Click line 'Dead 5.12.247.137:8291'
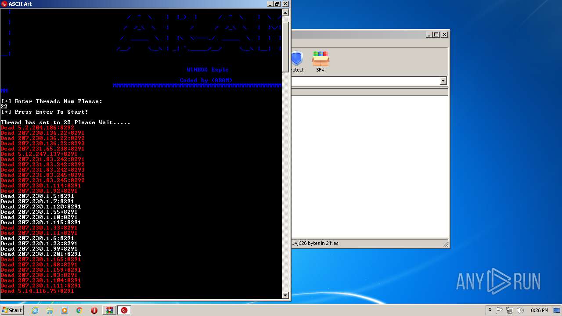This screenshot has height=316, width=562. click(x=39, y=154)
